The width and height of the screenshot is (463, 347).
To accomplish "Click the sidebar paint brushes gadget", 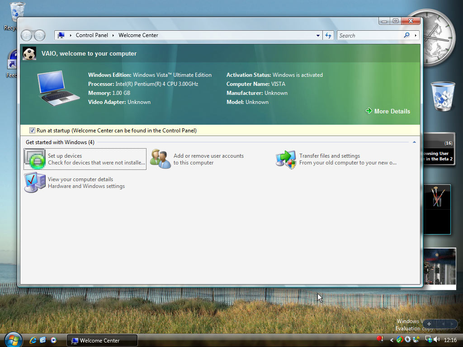I will pos(437,209).
